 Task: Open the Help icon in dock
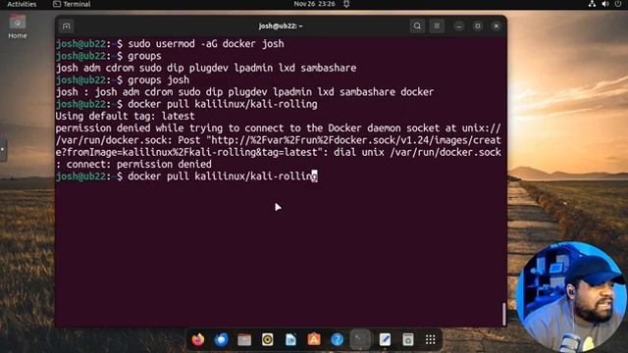338,339
